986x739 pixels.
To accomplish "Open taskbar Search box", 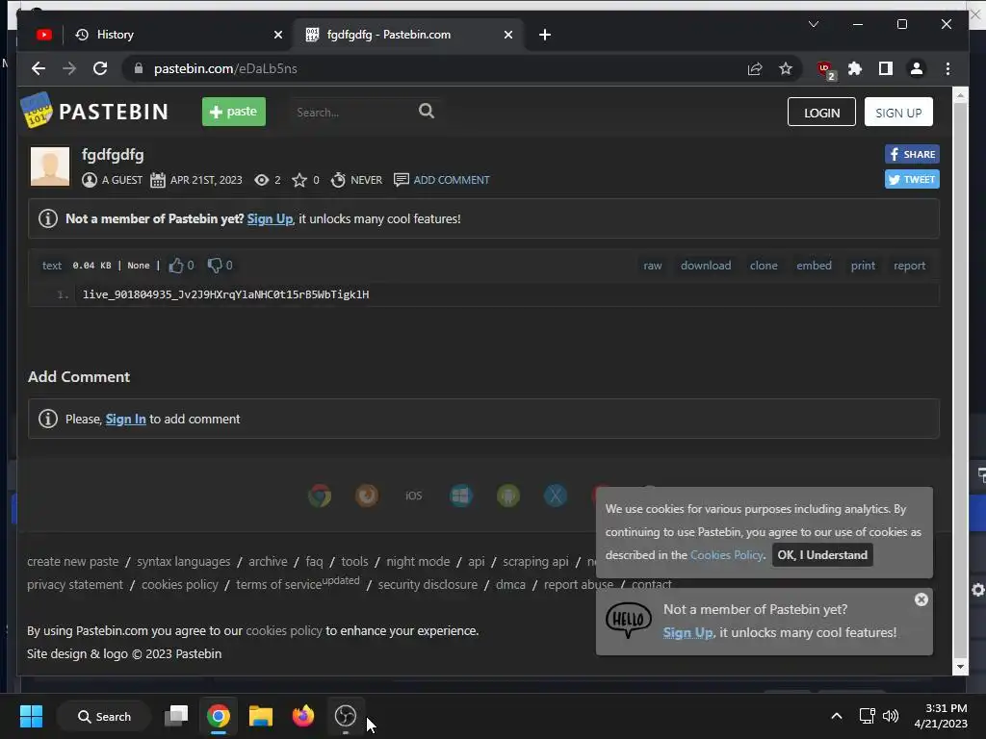I will [104, 716].
